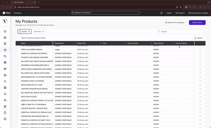Check the DOLE PEACH SLICES checkbox
Screen dimensions: 211x128
[x=17, y=96]
